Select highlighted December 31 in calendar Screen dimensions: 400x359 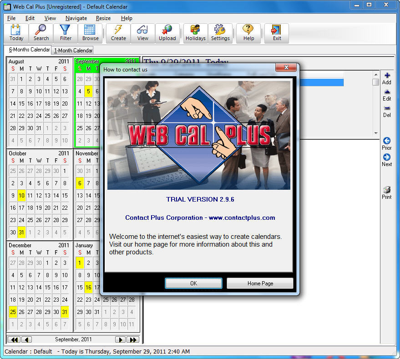65,312
